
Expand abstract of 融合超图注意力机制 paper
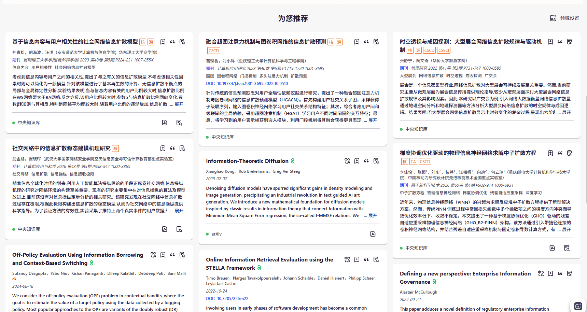(373, 120)
